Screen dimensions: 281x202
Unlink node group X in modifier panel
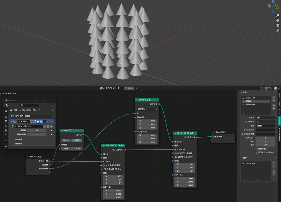click(x=51, y=126)
